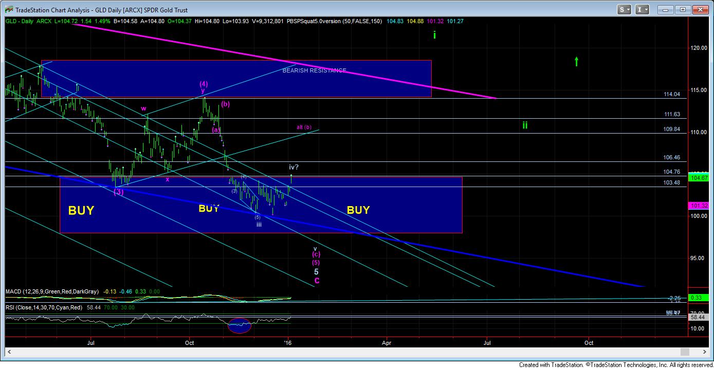Select the 104.76 price level label
Screen dimensions: 714x368
(672, 172)
